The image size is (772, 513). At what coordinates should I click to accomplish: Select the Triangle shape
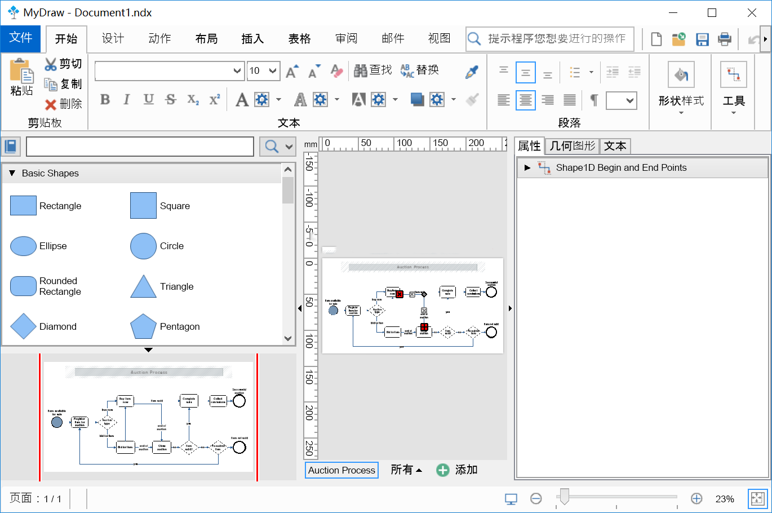162,286
